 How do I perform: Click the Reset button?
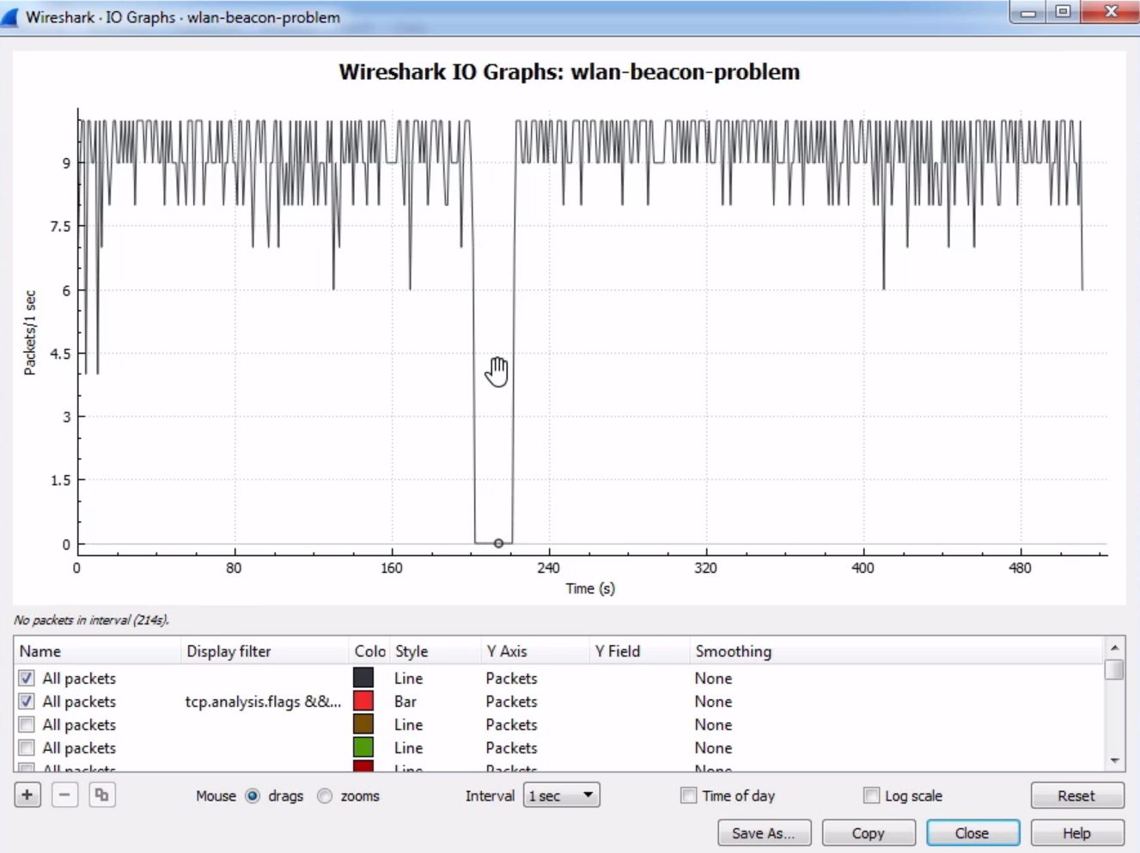[1077, 795]
